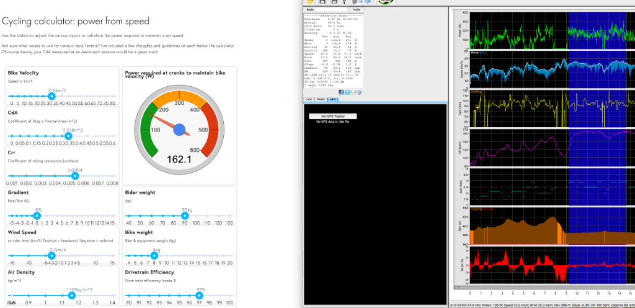Click the 162.1 gauge readout value

179,159
